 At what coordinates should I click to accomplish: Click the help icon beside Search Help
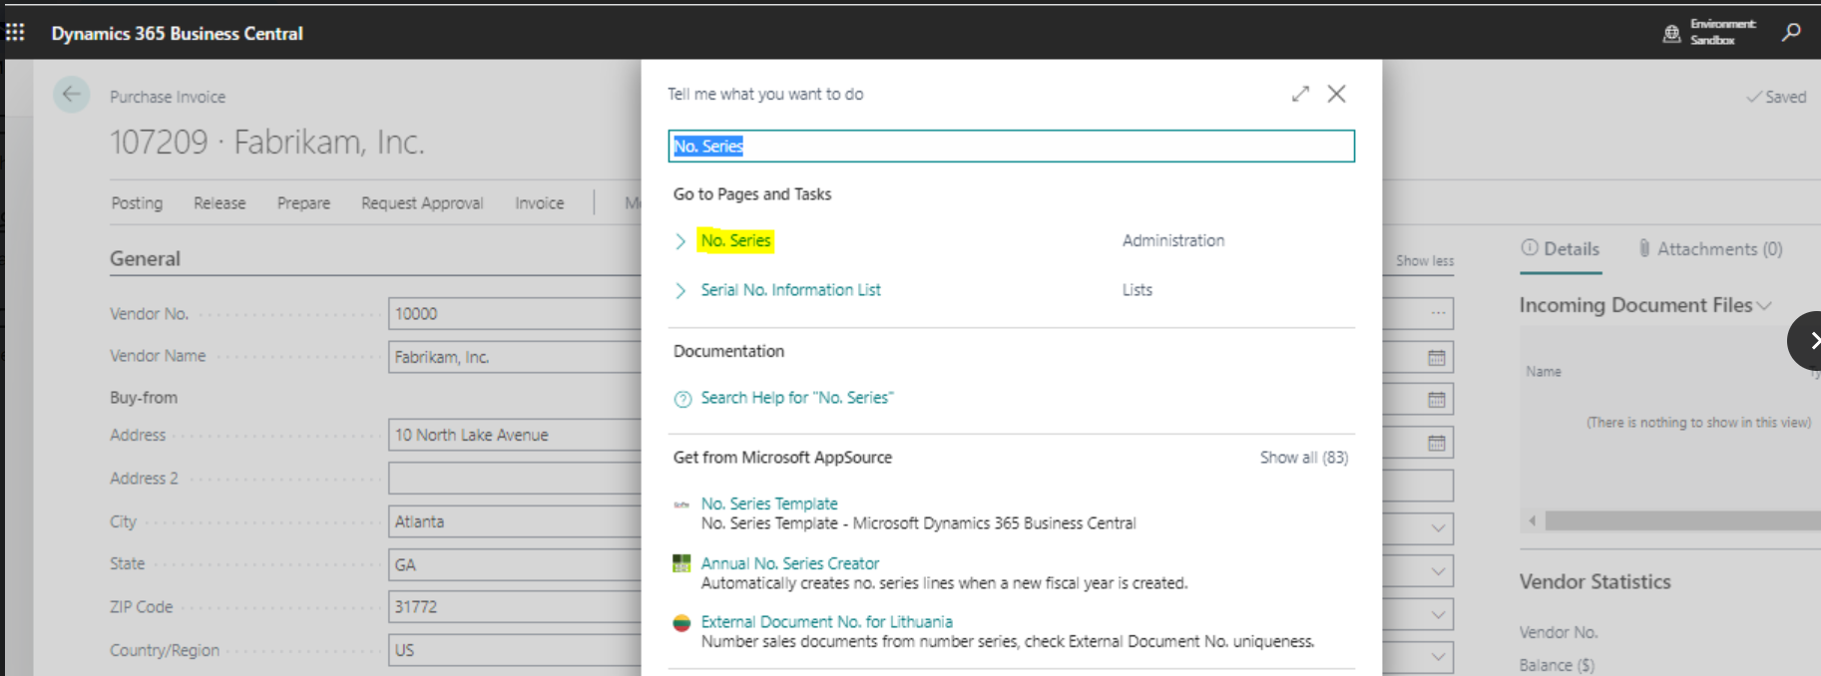point(683,399)
